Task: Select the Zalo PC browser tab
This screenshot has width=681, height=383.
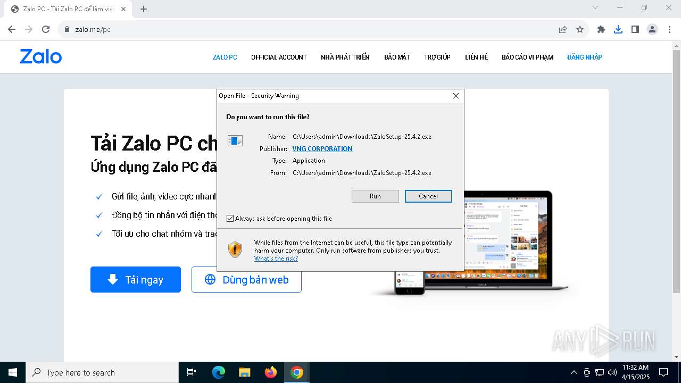Action: point(68,9)
